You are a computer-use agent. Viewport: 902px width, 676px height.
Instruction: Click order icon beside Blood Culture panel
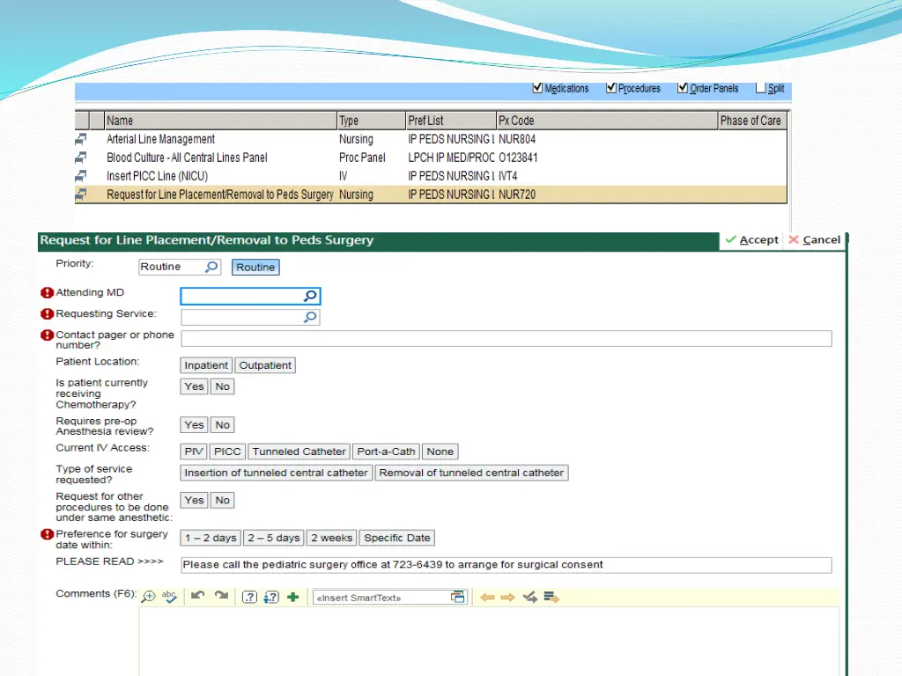[x=81, y=158]
